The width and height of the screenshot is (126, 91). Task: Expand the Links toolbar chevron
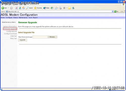[x=125, y=11]
